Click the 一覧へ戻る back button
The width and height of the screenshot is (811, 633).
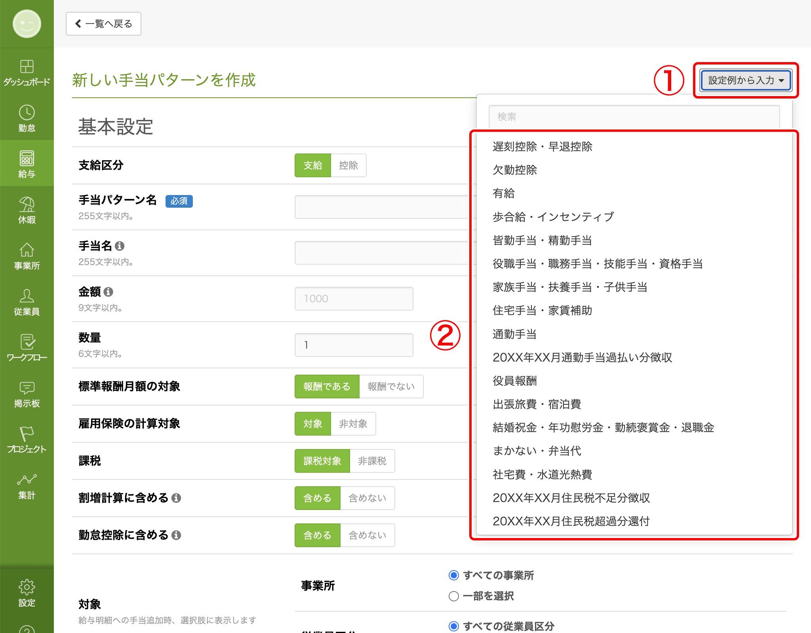coord(103,24)
